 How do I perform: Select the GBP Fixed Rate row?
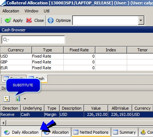pos(76,62)
